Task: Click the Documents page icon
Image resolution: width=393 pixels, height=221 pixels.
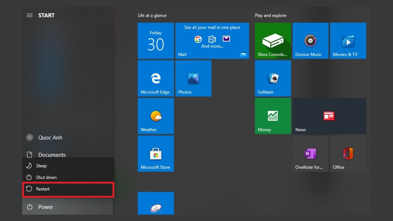Action: (x=29, y=155)
